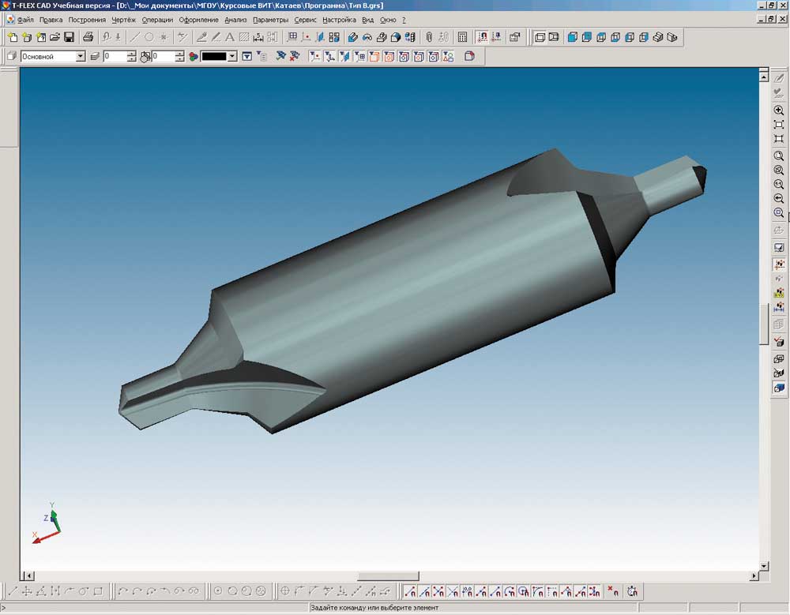Image resolution: width=790 pixels, height=615 pixels.
Task: Open the filter dropdown button beside color box
Action: 247,57
